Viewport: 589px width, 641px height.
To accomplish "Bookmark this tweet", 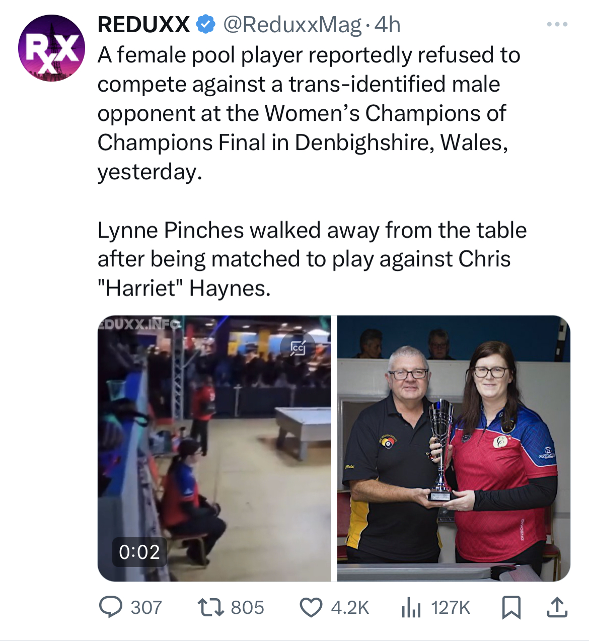I will click(511, 607).
